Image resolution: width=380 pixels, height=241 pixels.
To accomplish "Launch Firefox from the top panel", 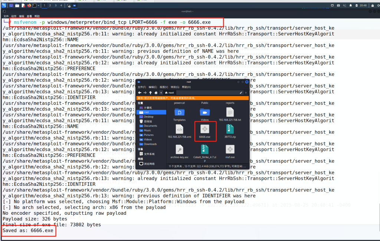I will (x=29, y=5).
